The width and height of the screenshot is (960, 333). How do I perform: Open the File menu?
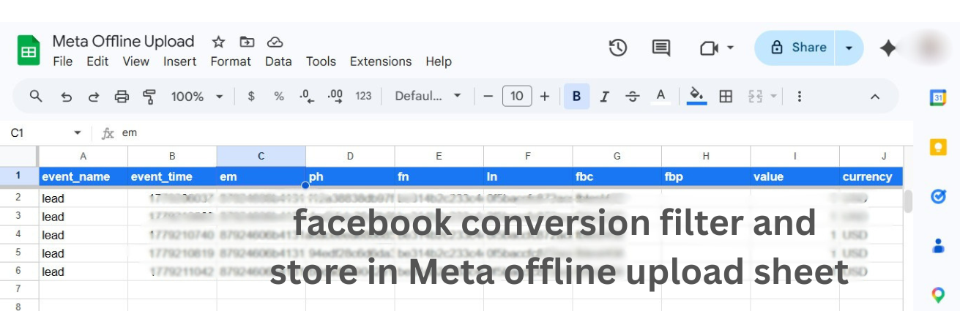tap(63, 61)
